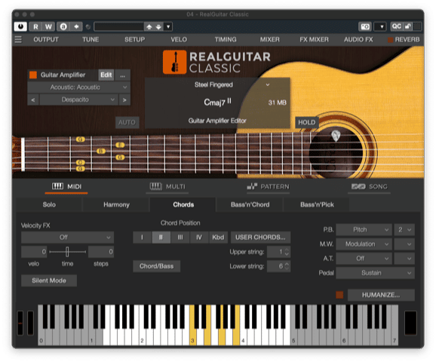Click the Guitar Amplifier Edit button
The width and height of the screenshot is (436, 362).
(106, 75)
